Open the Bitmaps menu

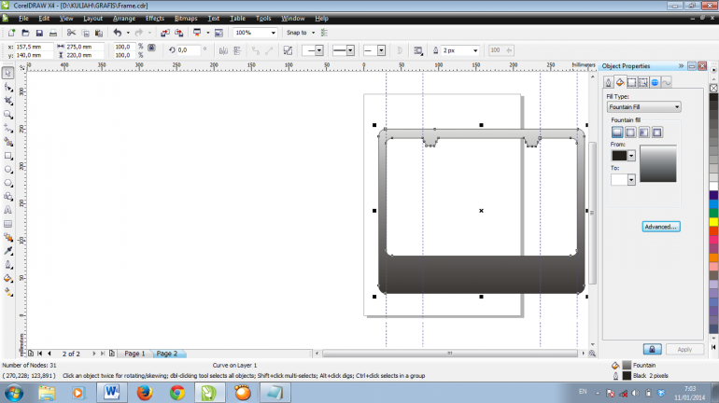click(x=186, y=19)
